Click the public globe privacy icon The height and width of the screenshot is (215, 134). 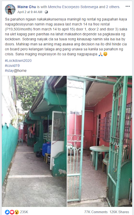46,12
